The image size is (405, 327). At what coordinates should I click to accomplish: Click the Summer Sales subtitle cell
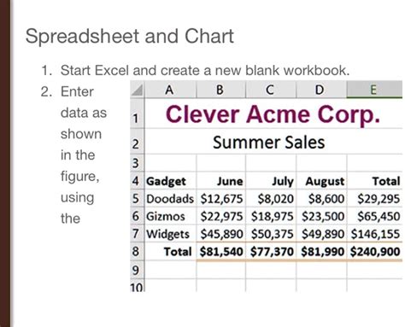(273, 142)
